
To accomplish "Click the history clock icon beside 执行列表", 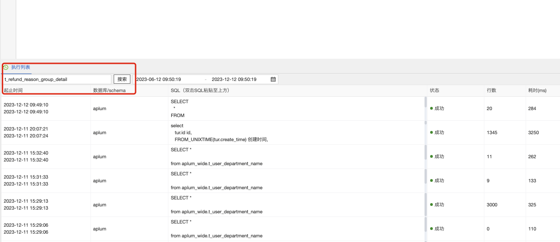I will pyautogui.click(x=6, y=68).
